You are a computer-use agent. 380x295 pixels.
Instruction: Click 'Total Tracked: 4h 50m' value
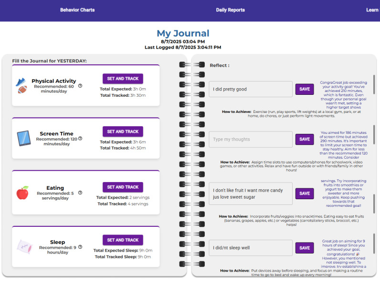point(123,148)
